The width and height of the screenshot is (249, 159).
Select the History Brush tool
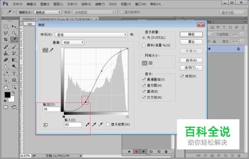[14, 54]
